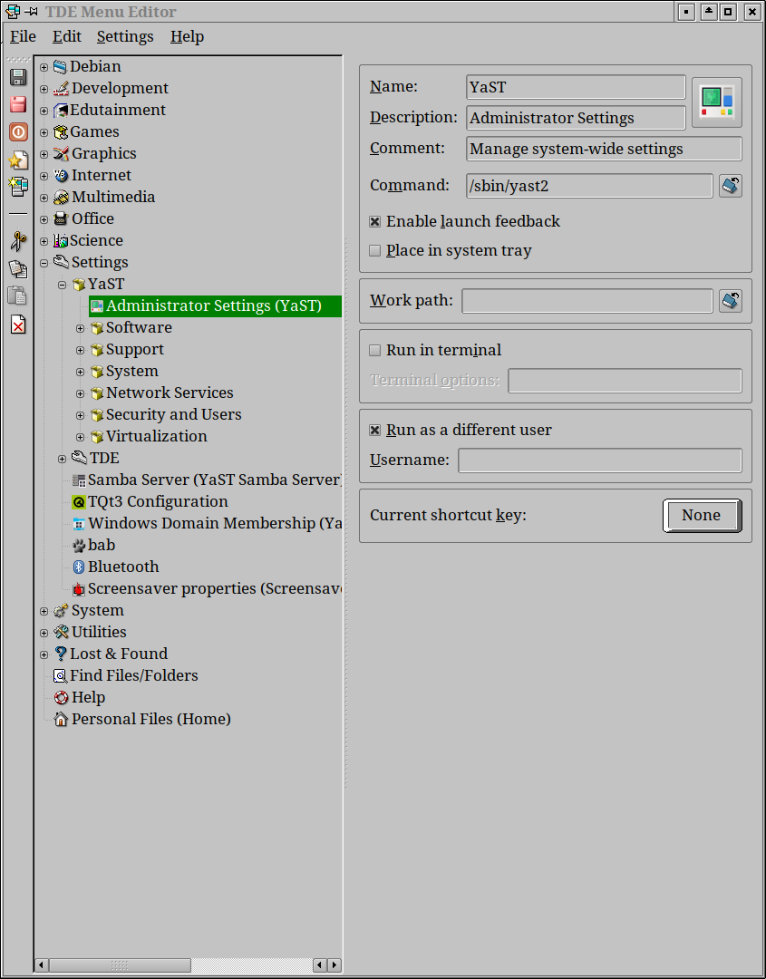Change the YaST entry icon button

click(717, 102)
